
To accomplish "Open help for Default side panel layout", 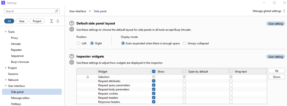I will (71, 23).
